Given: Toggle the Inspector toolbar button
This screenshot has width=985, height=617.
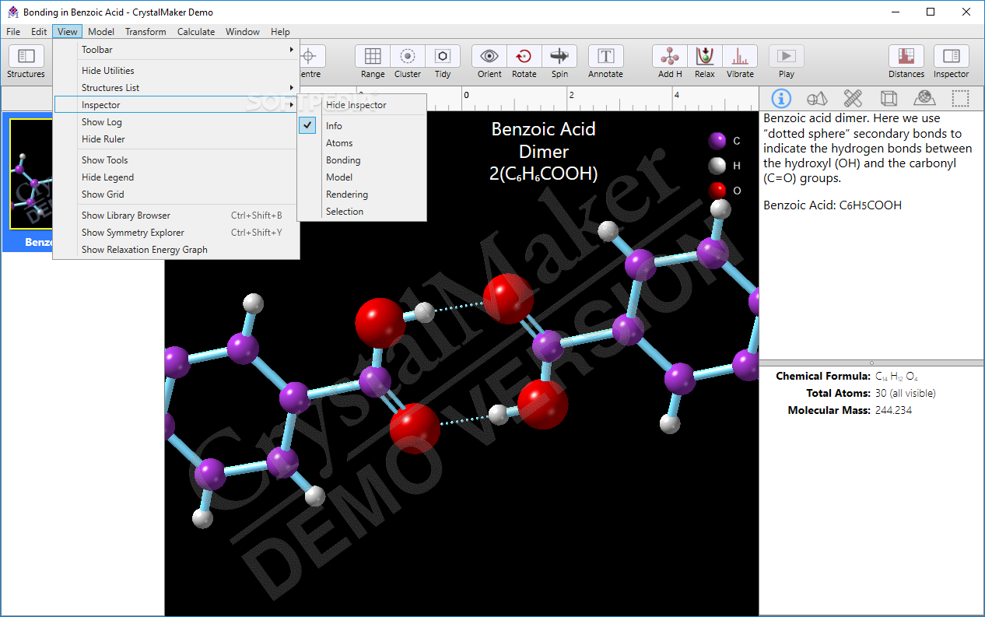Looking at the screenshot, I should tap(951, 62).
